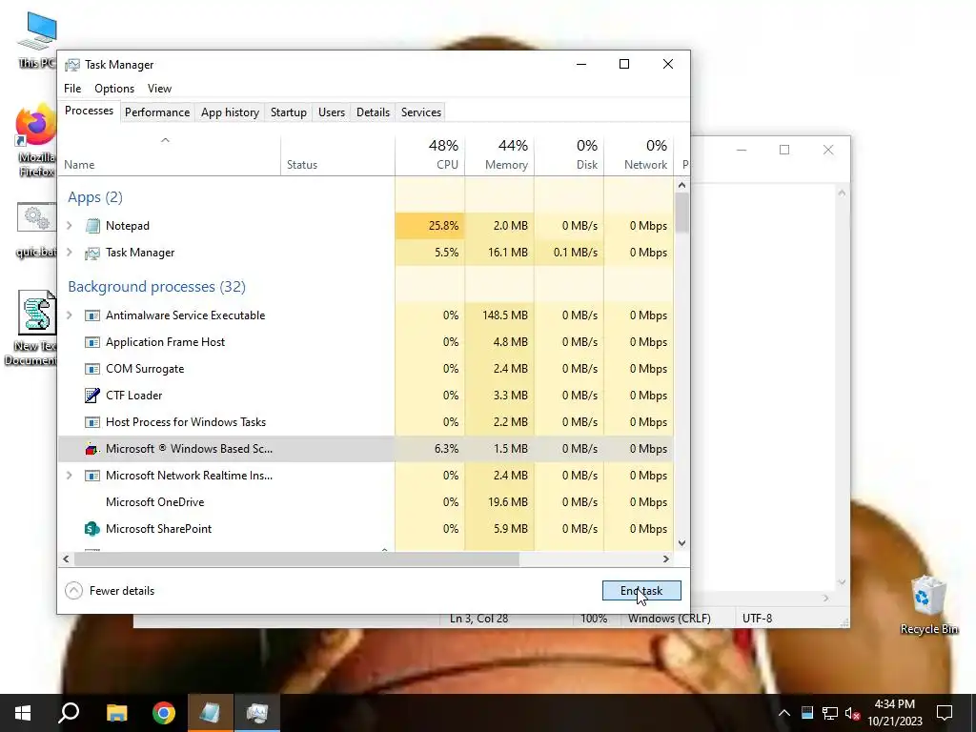The height and width of the screenshot is (732, 976).
Task: Click the Host Process for Windows Tasks icon
Action: coord(92,422)
